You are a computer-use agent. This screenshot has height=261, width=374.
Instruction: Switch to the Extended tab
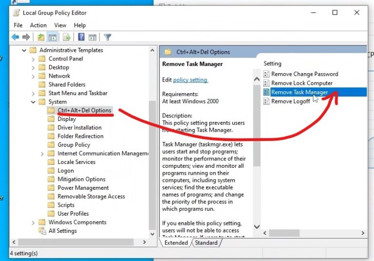click(x=176, y=243)
